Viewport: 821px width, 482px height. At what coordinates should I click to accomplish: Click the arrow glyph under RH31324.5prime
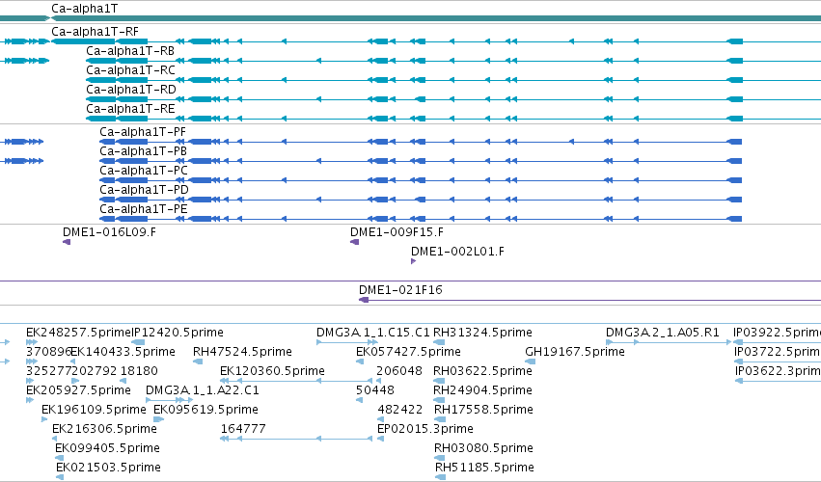pyautogui.click(x=439, y=342)
